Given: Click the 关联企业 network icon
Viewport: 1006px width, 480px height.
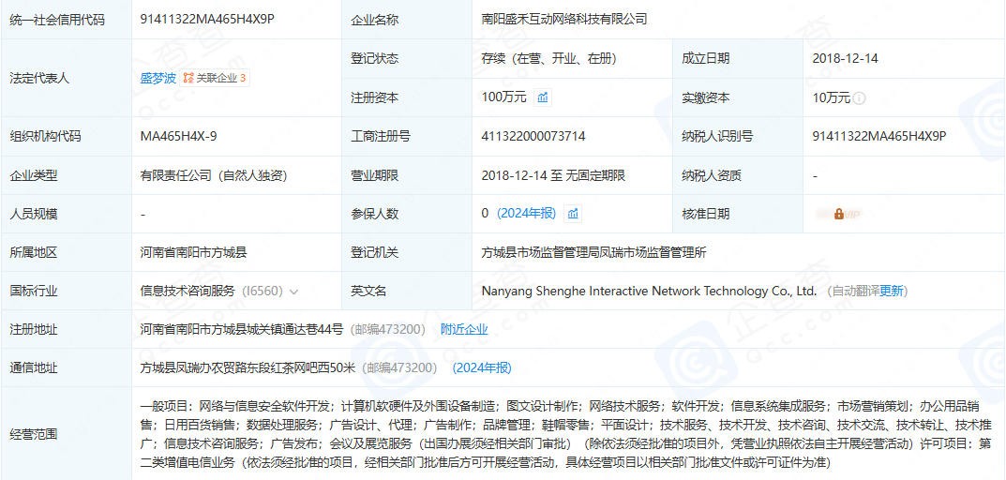Looking at the screenshot, I should tap(188, 78).
